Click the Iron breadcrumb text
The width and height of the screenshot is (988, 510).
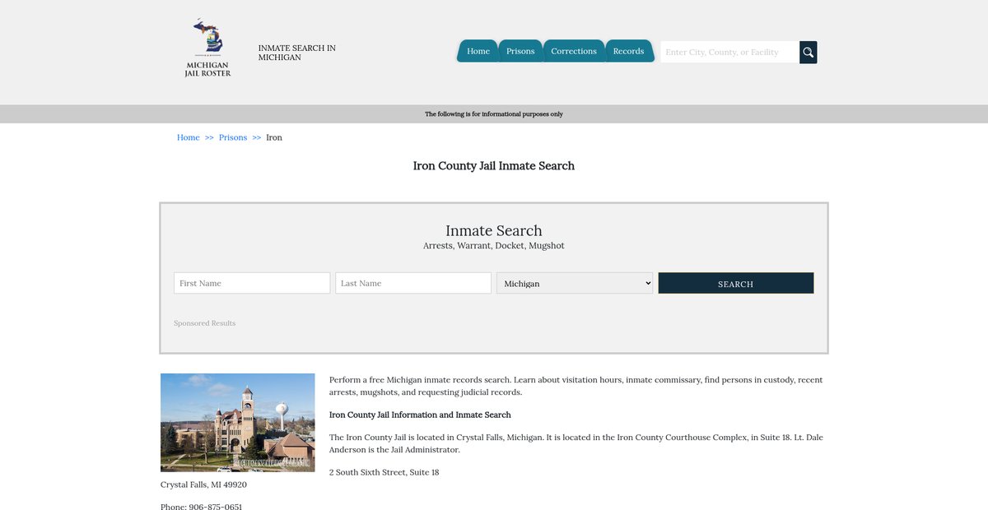click(274, 137)
